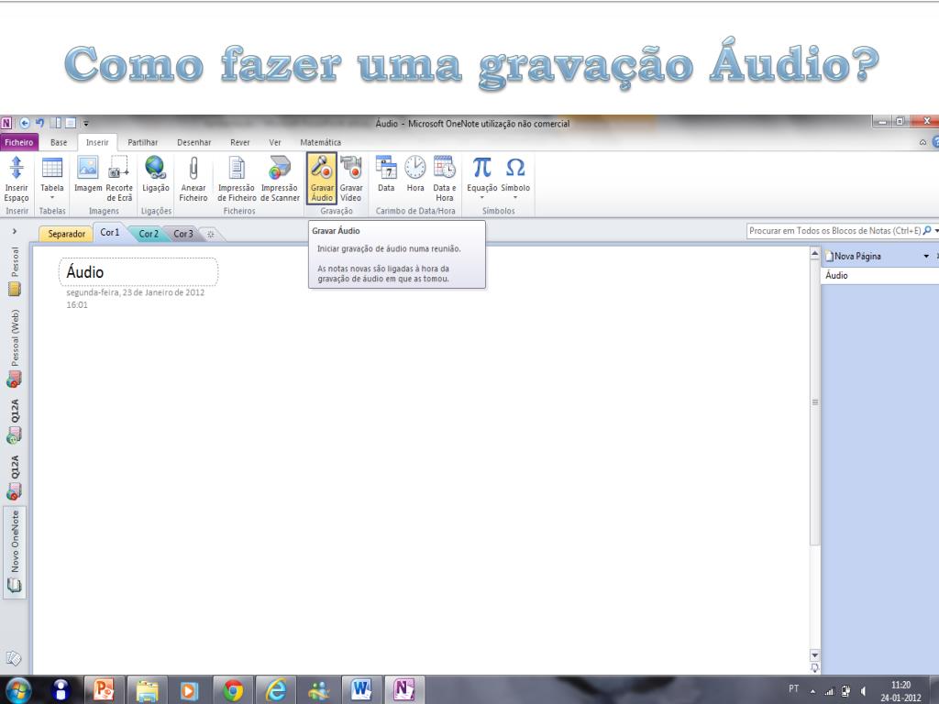The height and width of the screenshot is (704, 939).
Task: Click the search all notebooks field
Action: click(834, 230)
